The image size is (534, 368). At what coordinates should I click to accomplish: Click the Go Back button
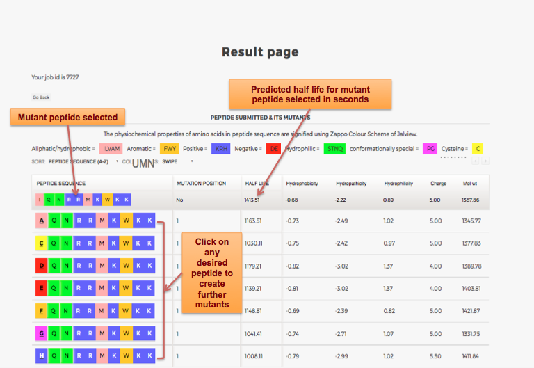(x=41, y=97)
